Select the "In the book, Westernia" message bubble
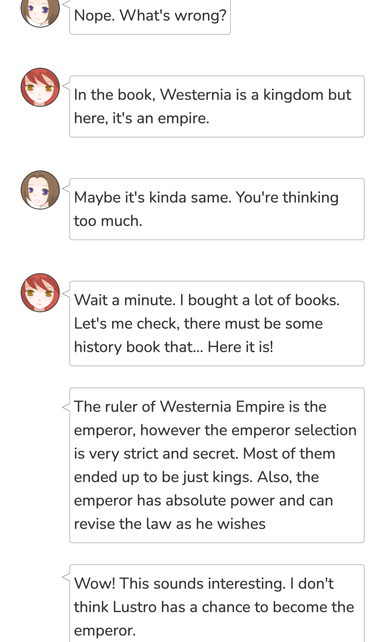The height and width of the screenshot is (642, 375). point(217,106)
